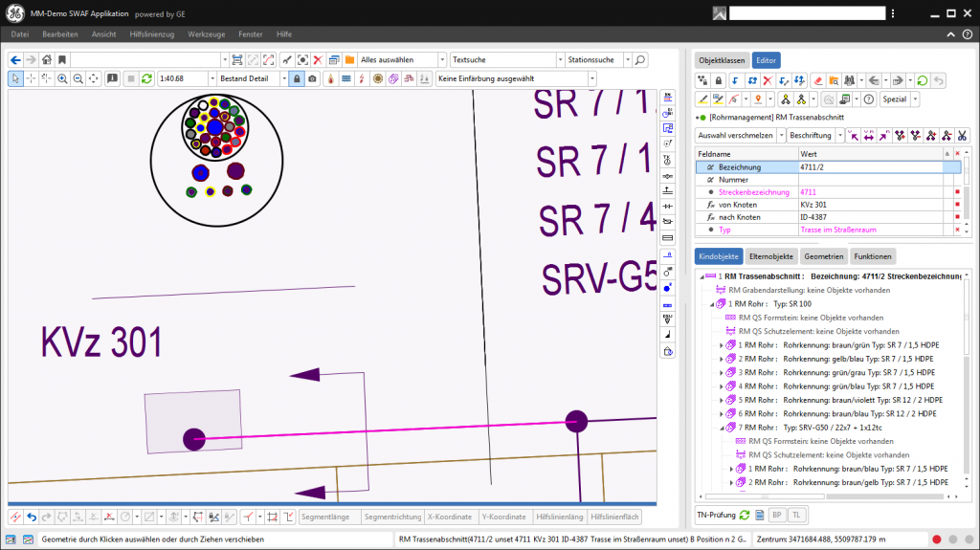Open the Werkzeuge menu

tap(206, 34)
